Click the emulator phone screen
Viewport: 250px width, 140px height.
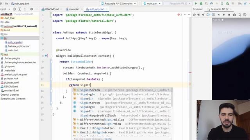[x=231, y=59]
